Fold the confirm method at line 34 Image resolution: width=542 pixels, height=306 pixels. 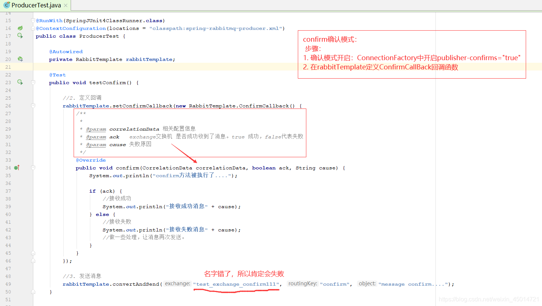[33, 168]
